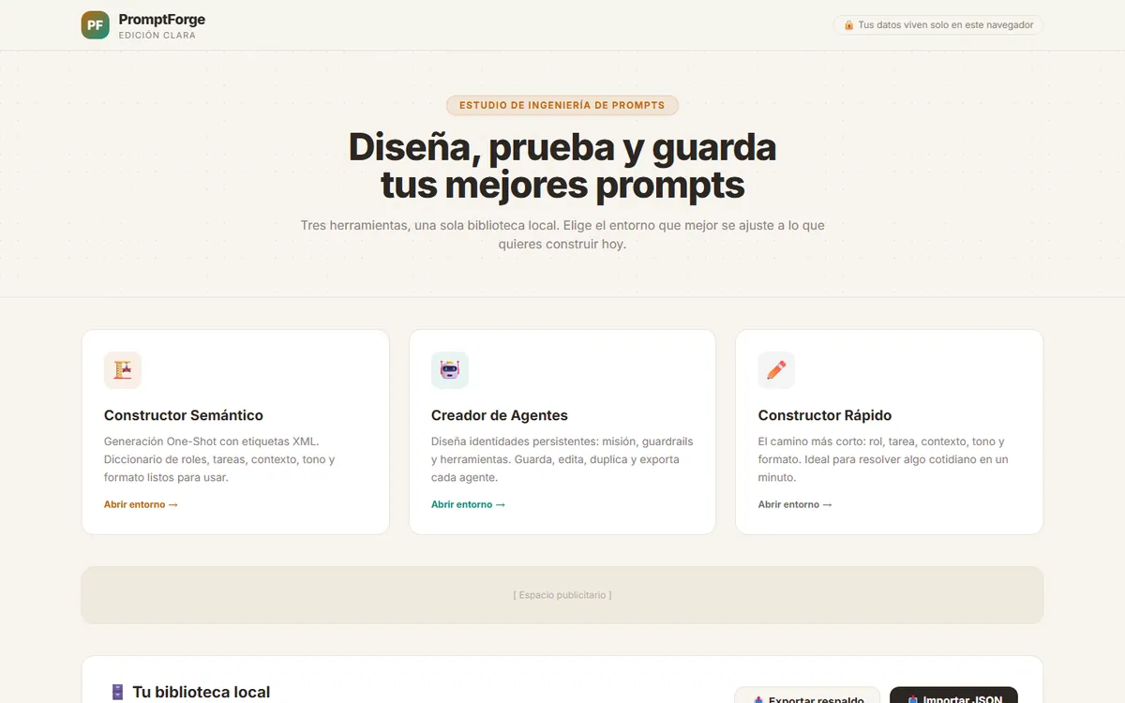The width and height of the screenshot is (1125, 703).
Task: Click the Importar JSON button
Action: click(953, 696)
